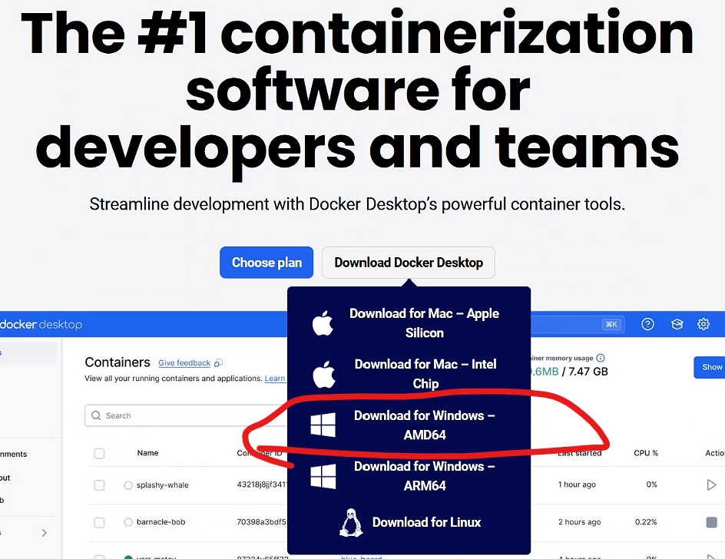The width and height of the screenshot is (725, 559).
Task: Click the Choose plan button
Action: [x=266, y=263]
